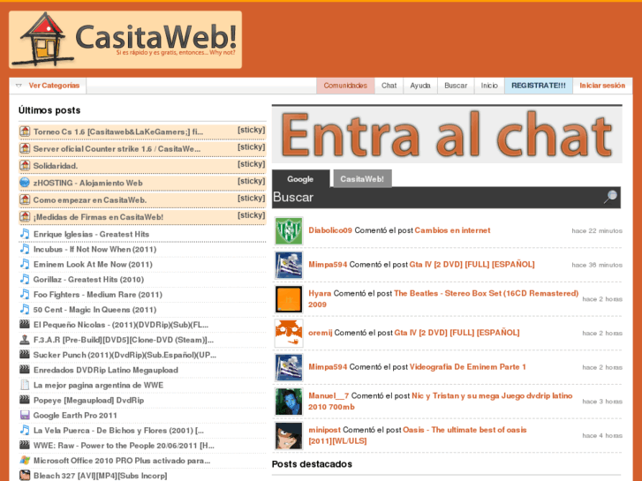Click house icon beside Medidas de Firmas post
642x481 pixels.
(25, 217)
